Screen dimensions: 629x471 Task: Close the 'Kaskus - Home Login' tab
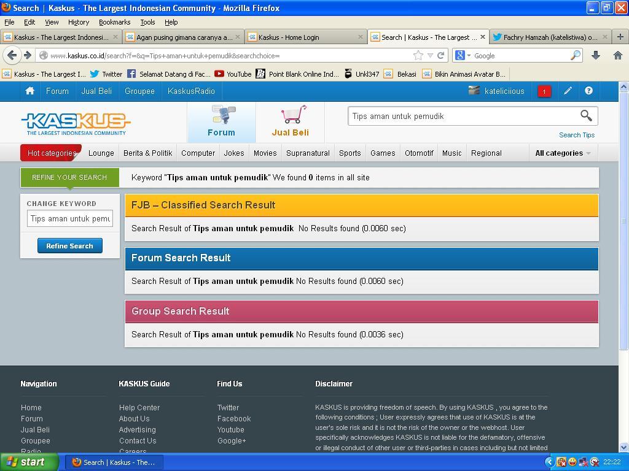pos(360,37)
